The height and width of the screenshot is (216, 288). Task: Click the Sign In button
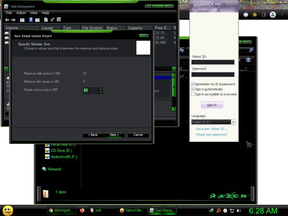pyautogui.click(x=212, y=105)
